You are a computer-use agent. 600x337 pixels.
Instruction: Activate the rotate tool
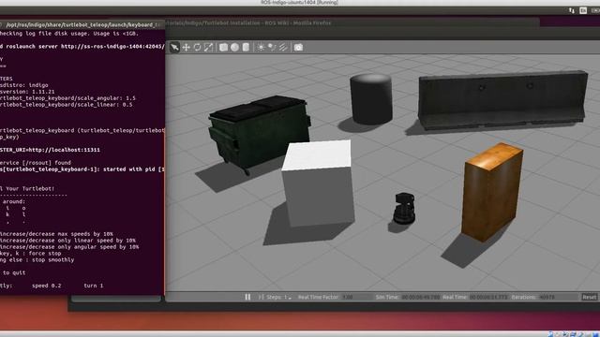tap(197, 48)
